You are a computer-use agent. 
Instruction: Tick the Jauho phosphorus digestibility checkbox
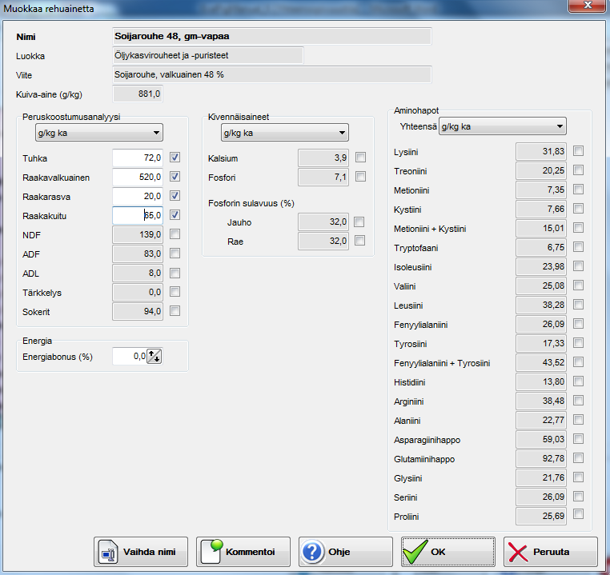[359, 222]
